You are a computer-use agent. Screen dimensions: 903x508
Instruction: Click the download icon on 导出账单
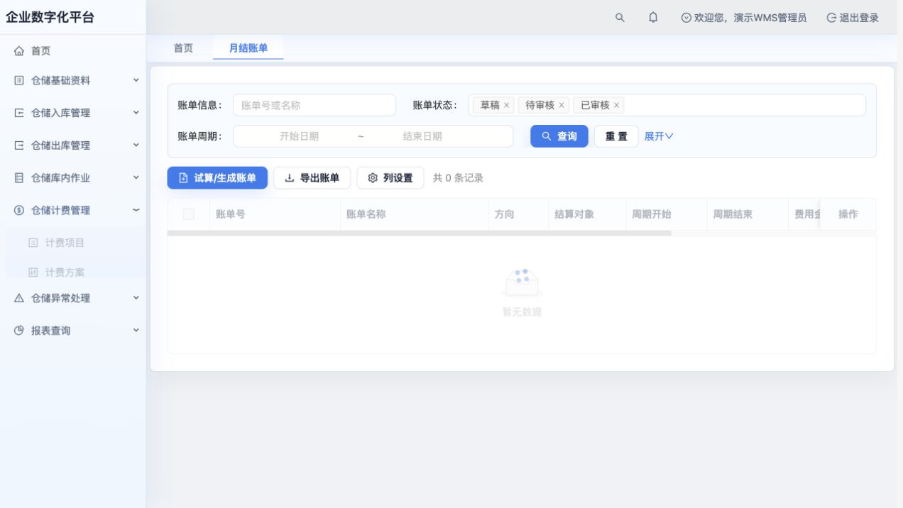289,178
